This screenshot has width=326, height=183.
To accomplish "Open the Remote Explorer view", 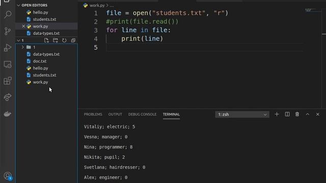I will (8, 65).
